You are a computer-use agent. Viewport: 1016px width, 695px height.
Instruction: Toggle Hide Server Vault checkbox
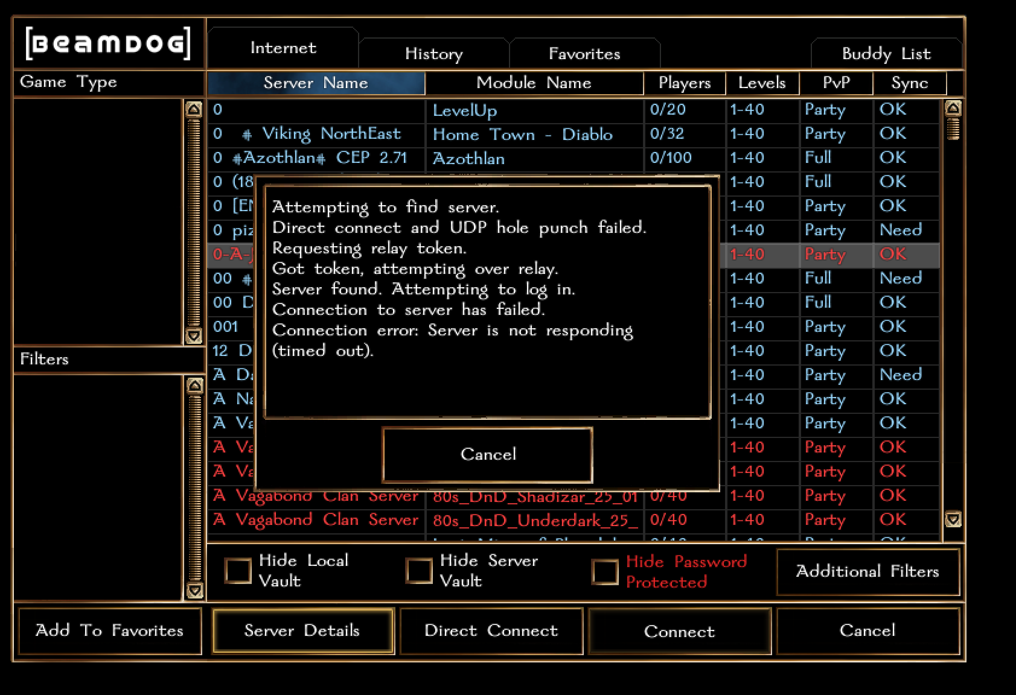(419, 571)
